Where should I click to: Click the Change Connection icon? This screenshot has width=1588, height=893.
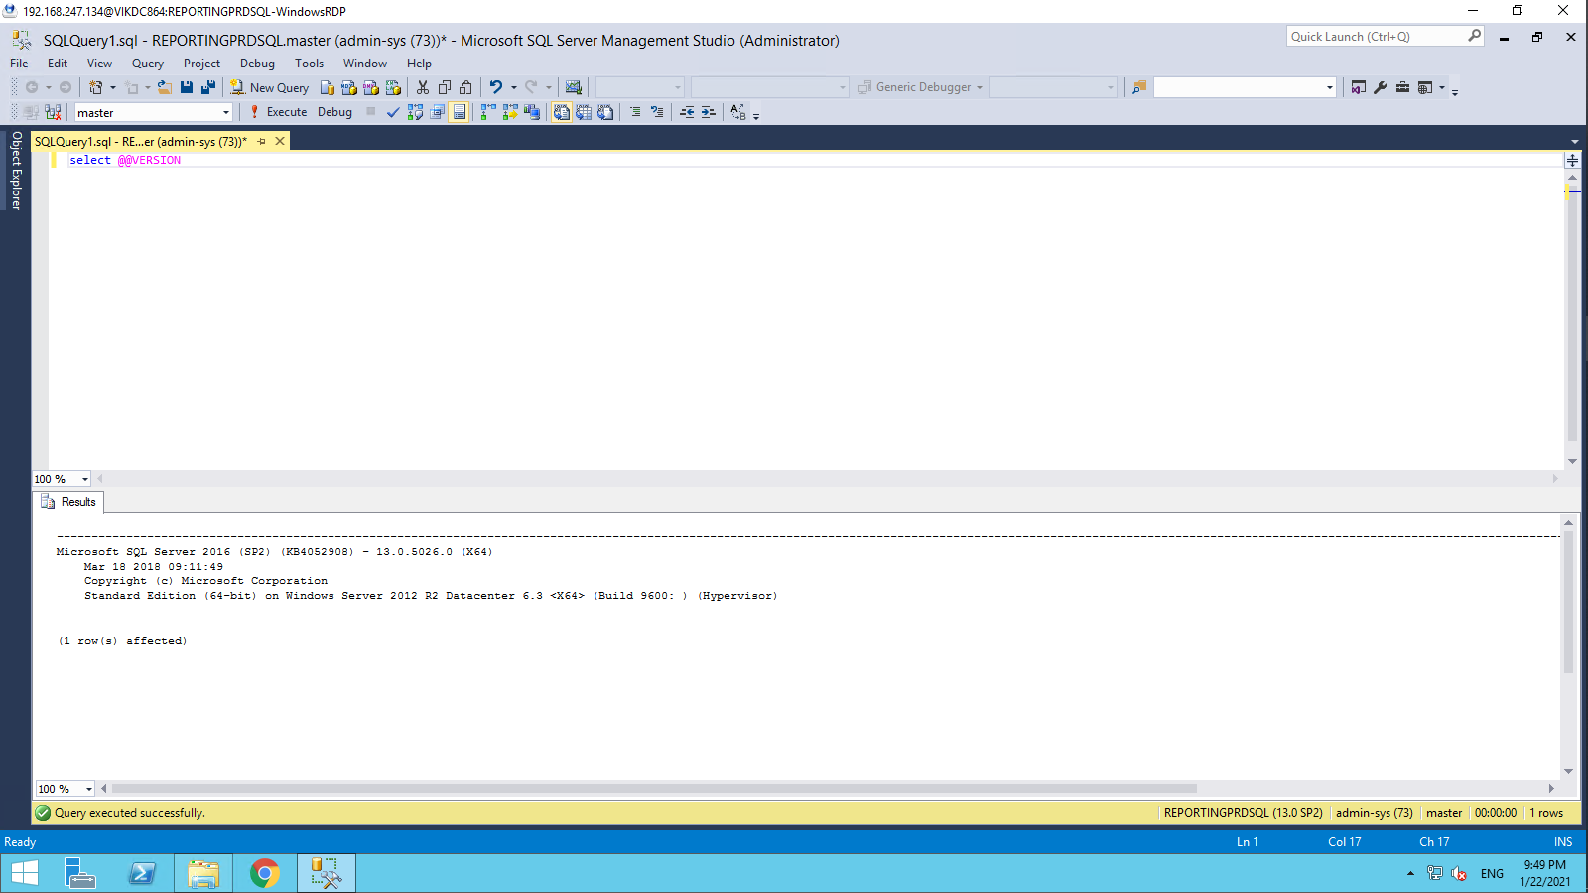53,112
